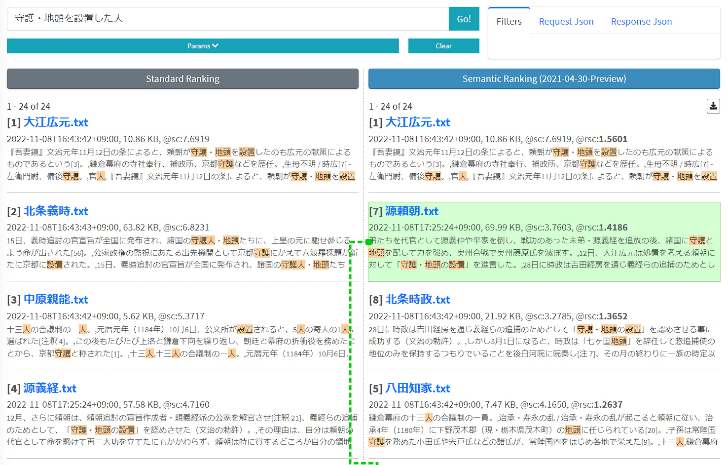Click the Standard Ranking header
The image size is (728, 465).
(x=182, y=79)
